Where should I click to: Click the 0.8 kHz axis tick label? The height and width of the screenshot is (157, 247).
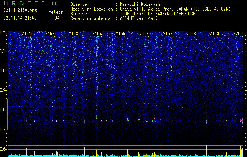click(4, 110)
